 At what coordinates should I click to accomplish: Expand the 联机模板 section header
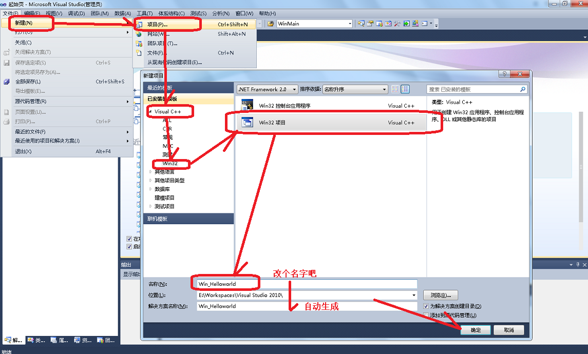pyautogui.click(x=188, y=219)
